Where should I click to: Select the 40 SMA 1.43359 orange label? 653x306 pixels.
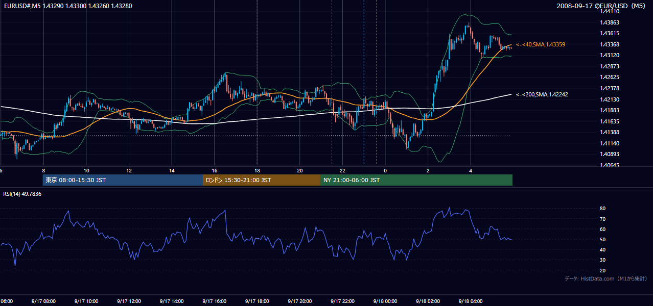point(541,45)
